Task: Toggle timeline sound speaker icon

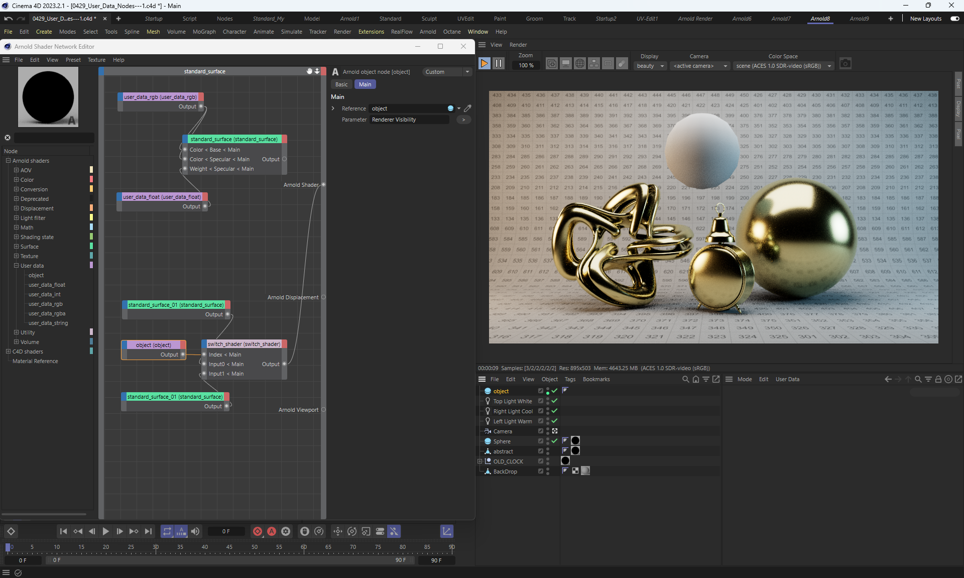Action: pos(195,531)
